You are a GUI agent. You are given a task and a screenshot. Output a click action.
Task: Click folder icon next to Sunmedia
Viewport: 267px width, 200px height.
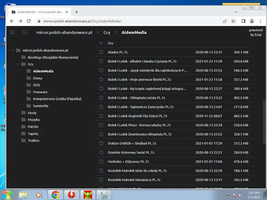[29, 106]
